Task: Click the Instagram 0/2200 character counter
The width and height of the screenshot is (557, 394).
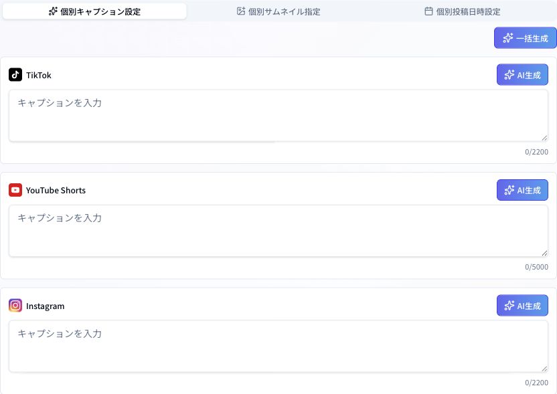Action: (x=536, y=383)
